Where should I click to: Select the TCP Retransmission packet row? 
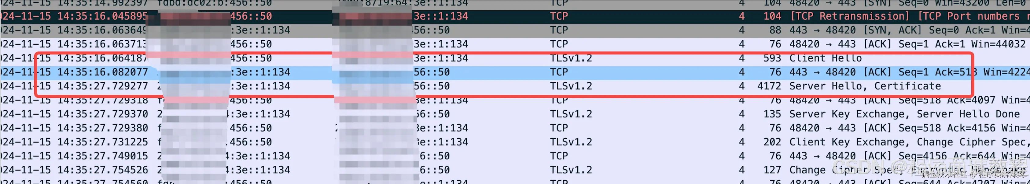[515, 17]
